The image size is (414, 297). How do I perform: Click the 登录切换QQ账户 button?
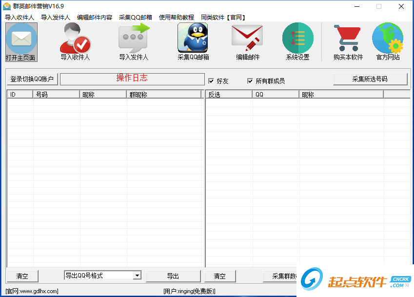(32, 79)
